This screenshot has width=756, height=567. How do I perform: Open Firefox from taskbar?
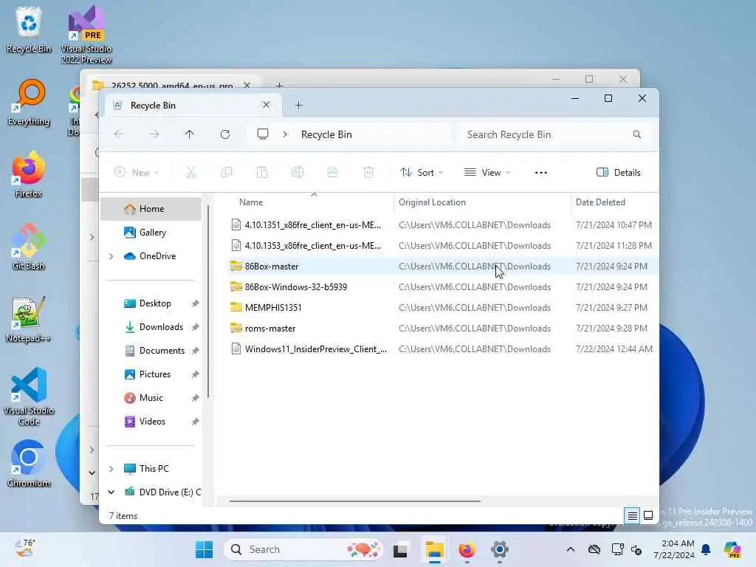click(467, 549)
